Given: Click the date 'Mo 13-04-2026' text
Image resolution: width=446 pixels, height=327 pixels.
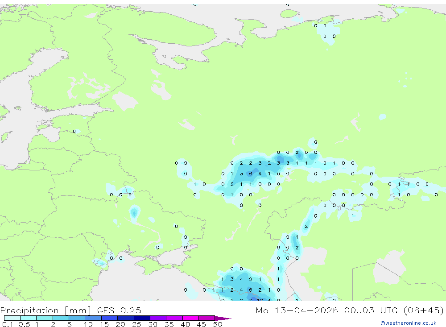Looking at the screenshot, I should point(297,310).
